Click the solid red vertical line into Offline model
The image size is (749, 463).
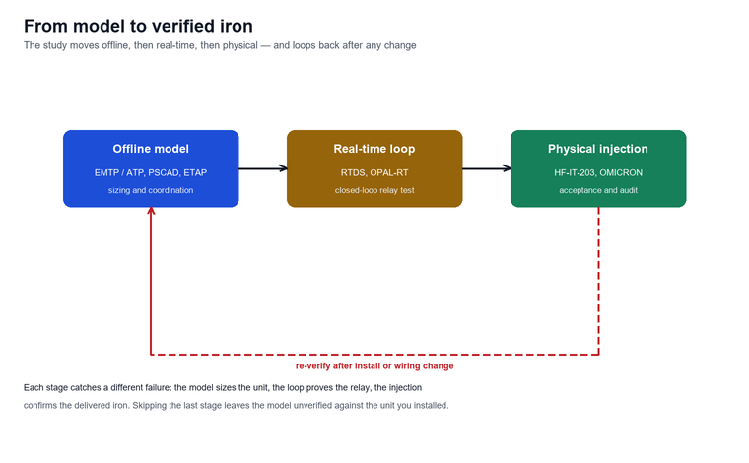pos(151,284)
